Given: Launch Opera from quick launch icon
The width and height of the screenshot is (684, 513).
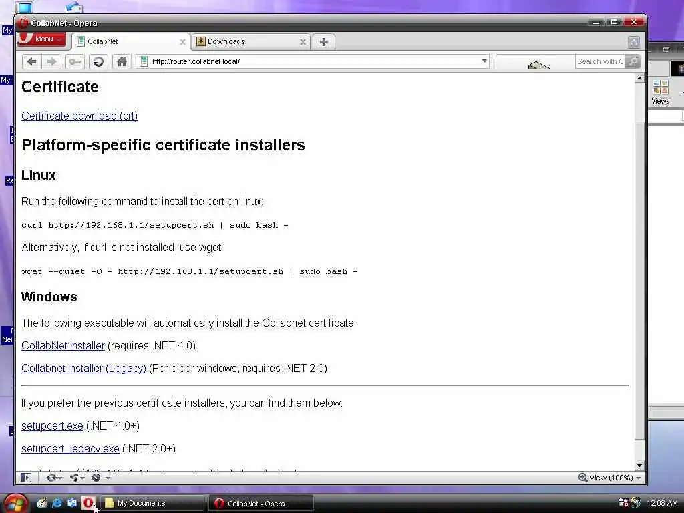Looking at the screenshot, I should coord(88,503).
